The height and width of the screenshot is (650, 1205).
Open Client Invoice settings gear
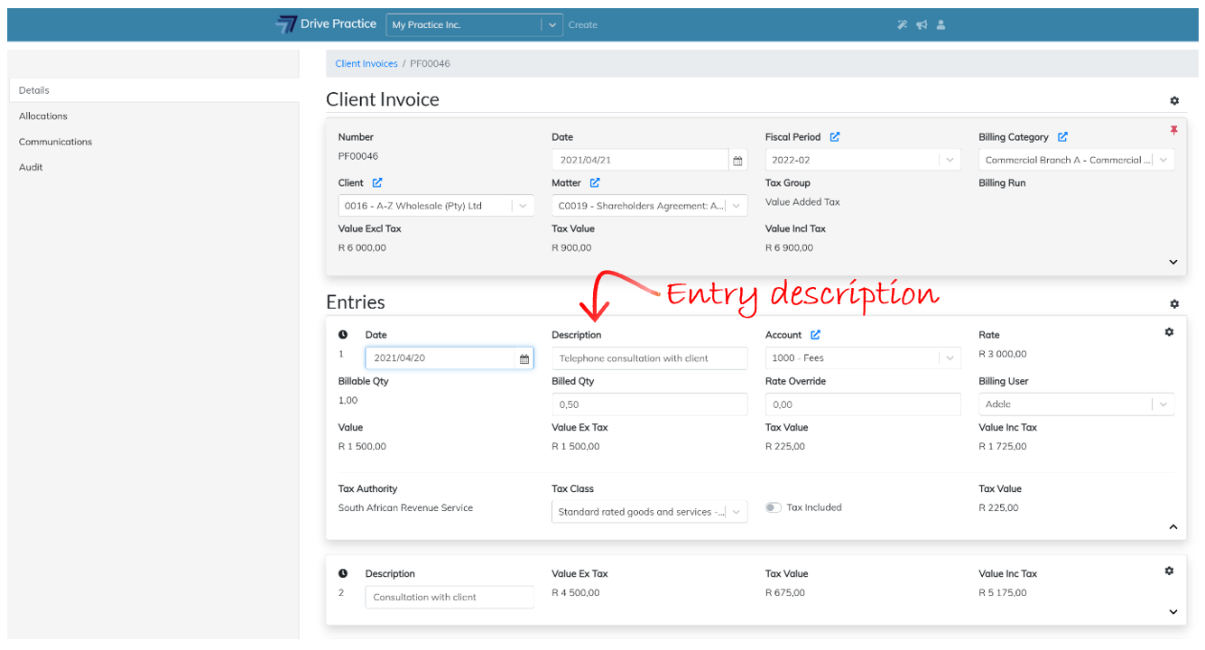click(x=1173, y=101)
